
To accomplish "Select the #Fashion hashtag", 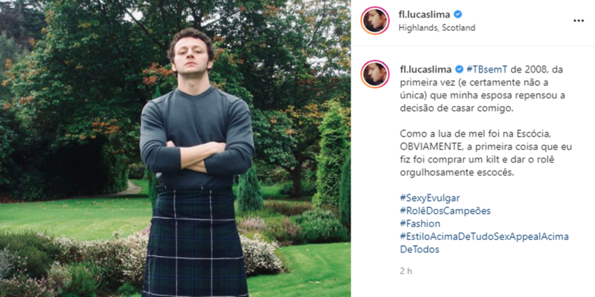I will point(420,223).
